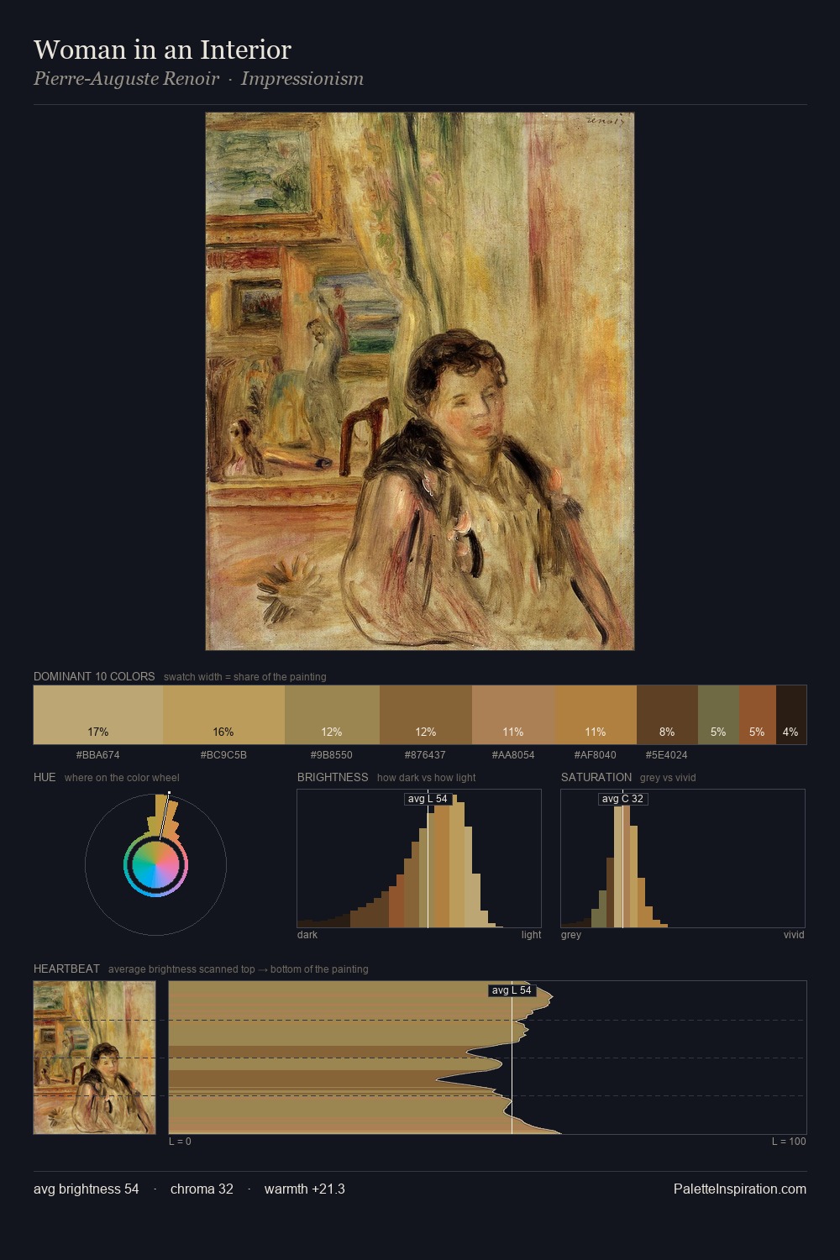
Task: Click the saturation histogram bars
Action: 683,858
